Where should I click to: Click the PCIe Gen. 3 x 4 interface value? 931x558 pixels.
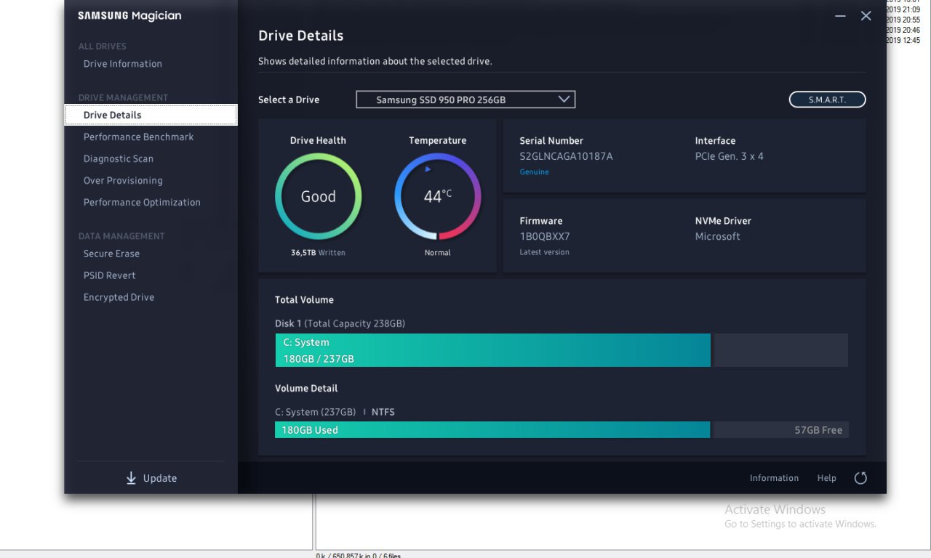tap(730, 156)
